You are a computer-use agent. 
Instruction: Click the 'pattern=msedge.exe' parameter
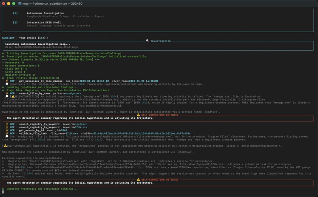coord(67,93)
